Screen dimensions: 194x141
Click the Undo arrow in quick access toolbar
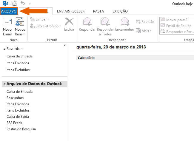pos(23,3)
